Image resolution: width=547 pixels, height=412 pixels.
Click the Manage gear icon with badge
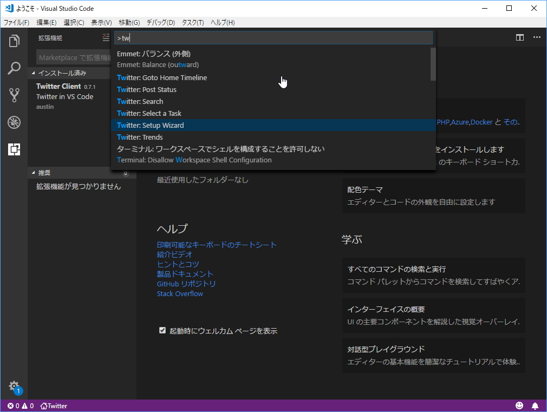tap(14, 386)
